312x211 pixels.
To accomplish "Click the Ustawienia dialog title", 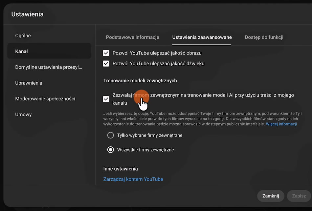I will [28, 14].
